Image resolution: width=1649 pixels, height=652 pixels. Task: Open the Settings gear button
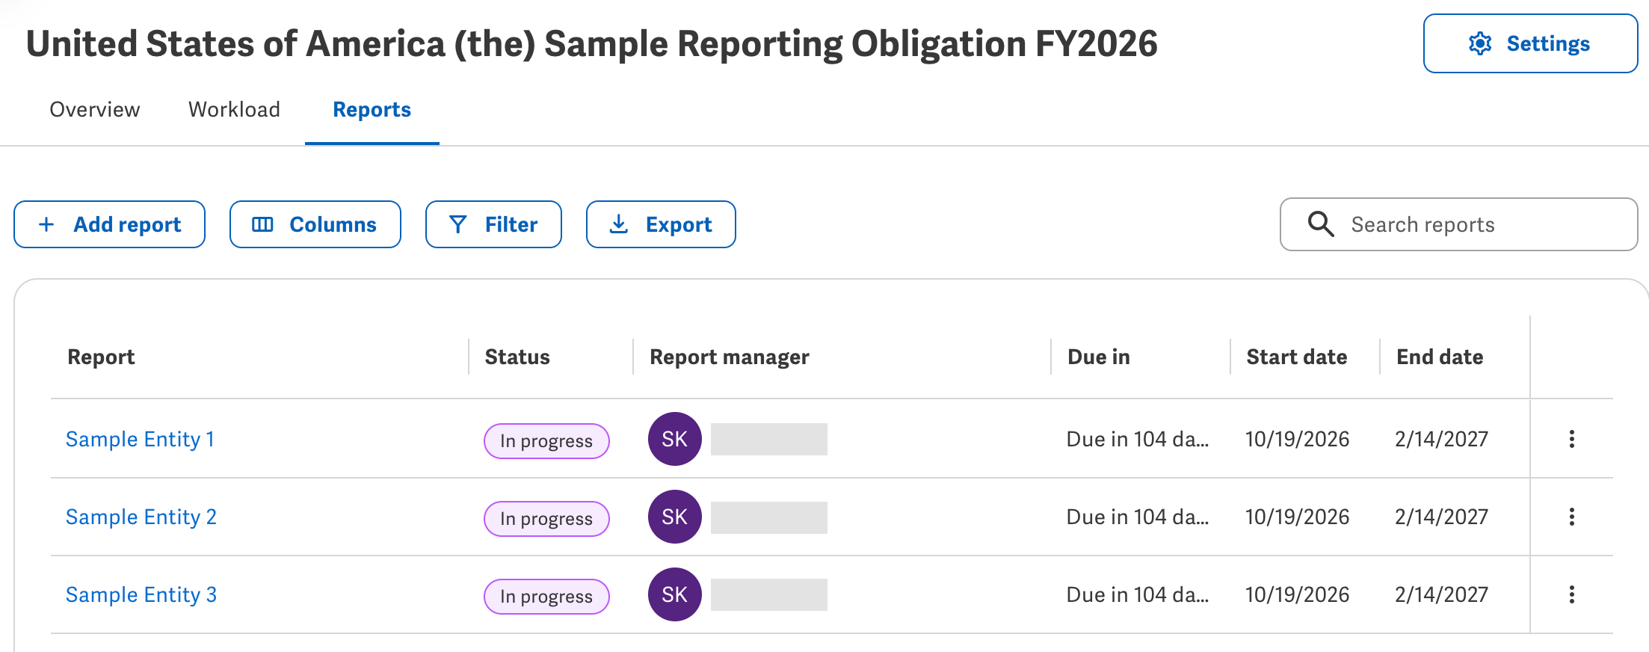coord(1530,43)
